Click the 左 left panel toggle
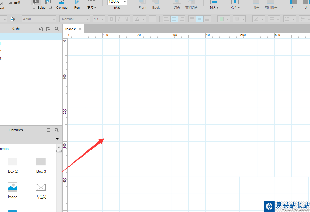Screen dimensions: 310x212 293,5
